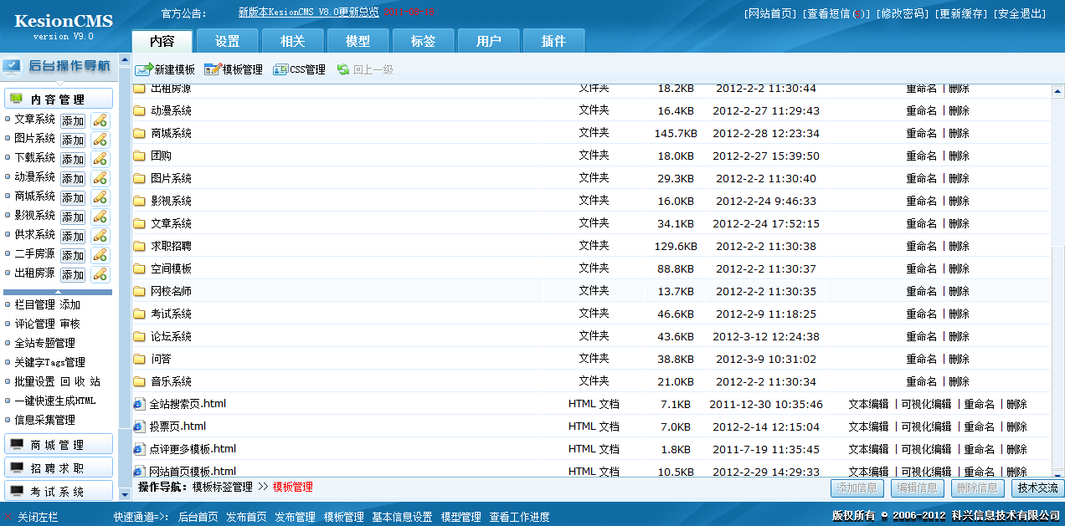Click the folder icon for 商城系统
Viewport: 1065px width, 526px height.
(139, 133)
